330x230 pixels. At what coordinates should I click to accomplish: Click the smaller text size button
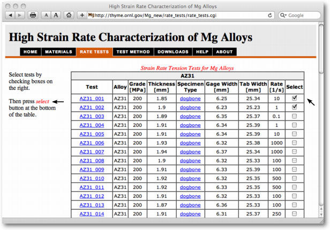[x=46, y=16]
